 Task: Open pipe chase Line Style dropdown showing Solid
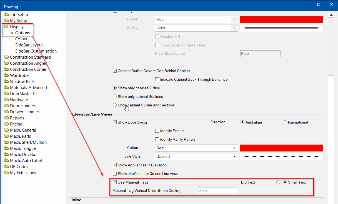pos(196,28)
